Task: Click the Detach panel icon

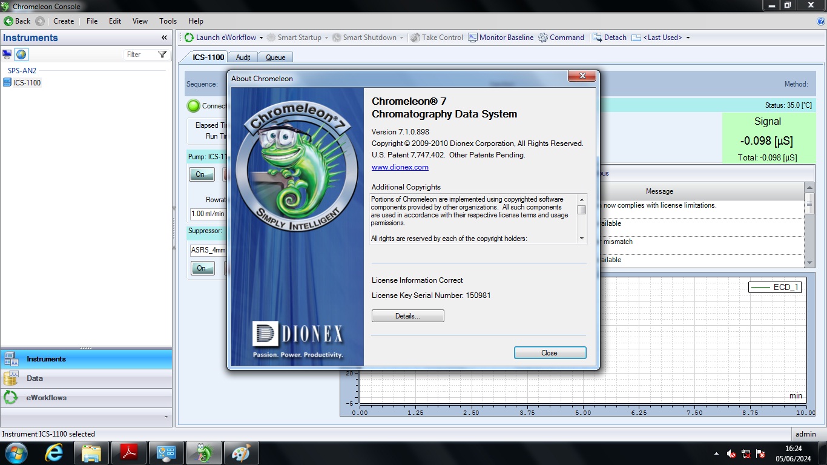Action: coord(597,38)
